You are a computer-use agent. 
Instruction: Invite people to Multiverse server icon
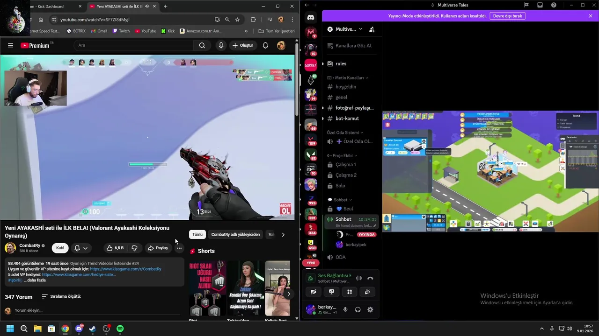372,29
